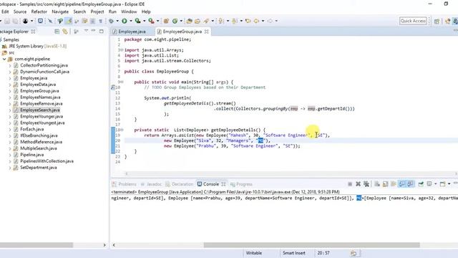Click the Display Selected Console icon
Screen dimensions: 458x258
pyautogui.click(x=429, y=183)
